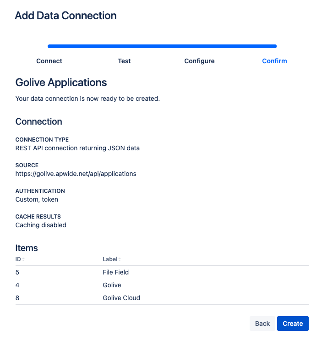Switch to the Configure step
322x351 pixels.
[x=199, y=61]
